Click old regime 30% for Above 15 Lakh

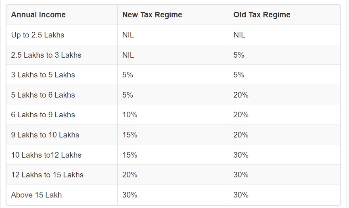241,195
